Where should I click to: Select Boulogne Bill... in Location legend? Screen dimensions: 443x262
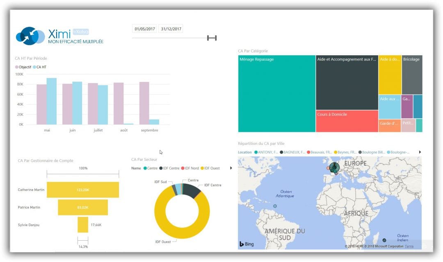pyautogui.click(x=372, y=152)
